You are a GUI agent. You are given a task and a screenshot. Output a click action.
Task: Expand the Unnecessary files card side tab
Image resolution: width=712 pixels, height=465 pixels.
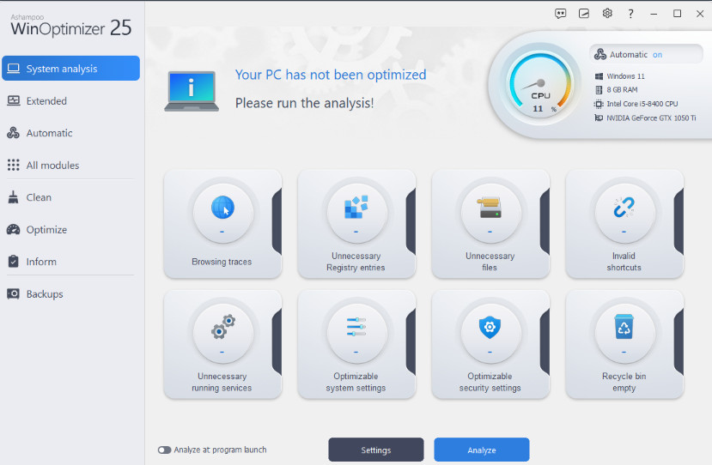coord(545,222)
